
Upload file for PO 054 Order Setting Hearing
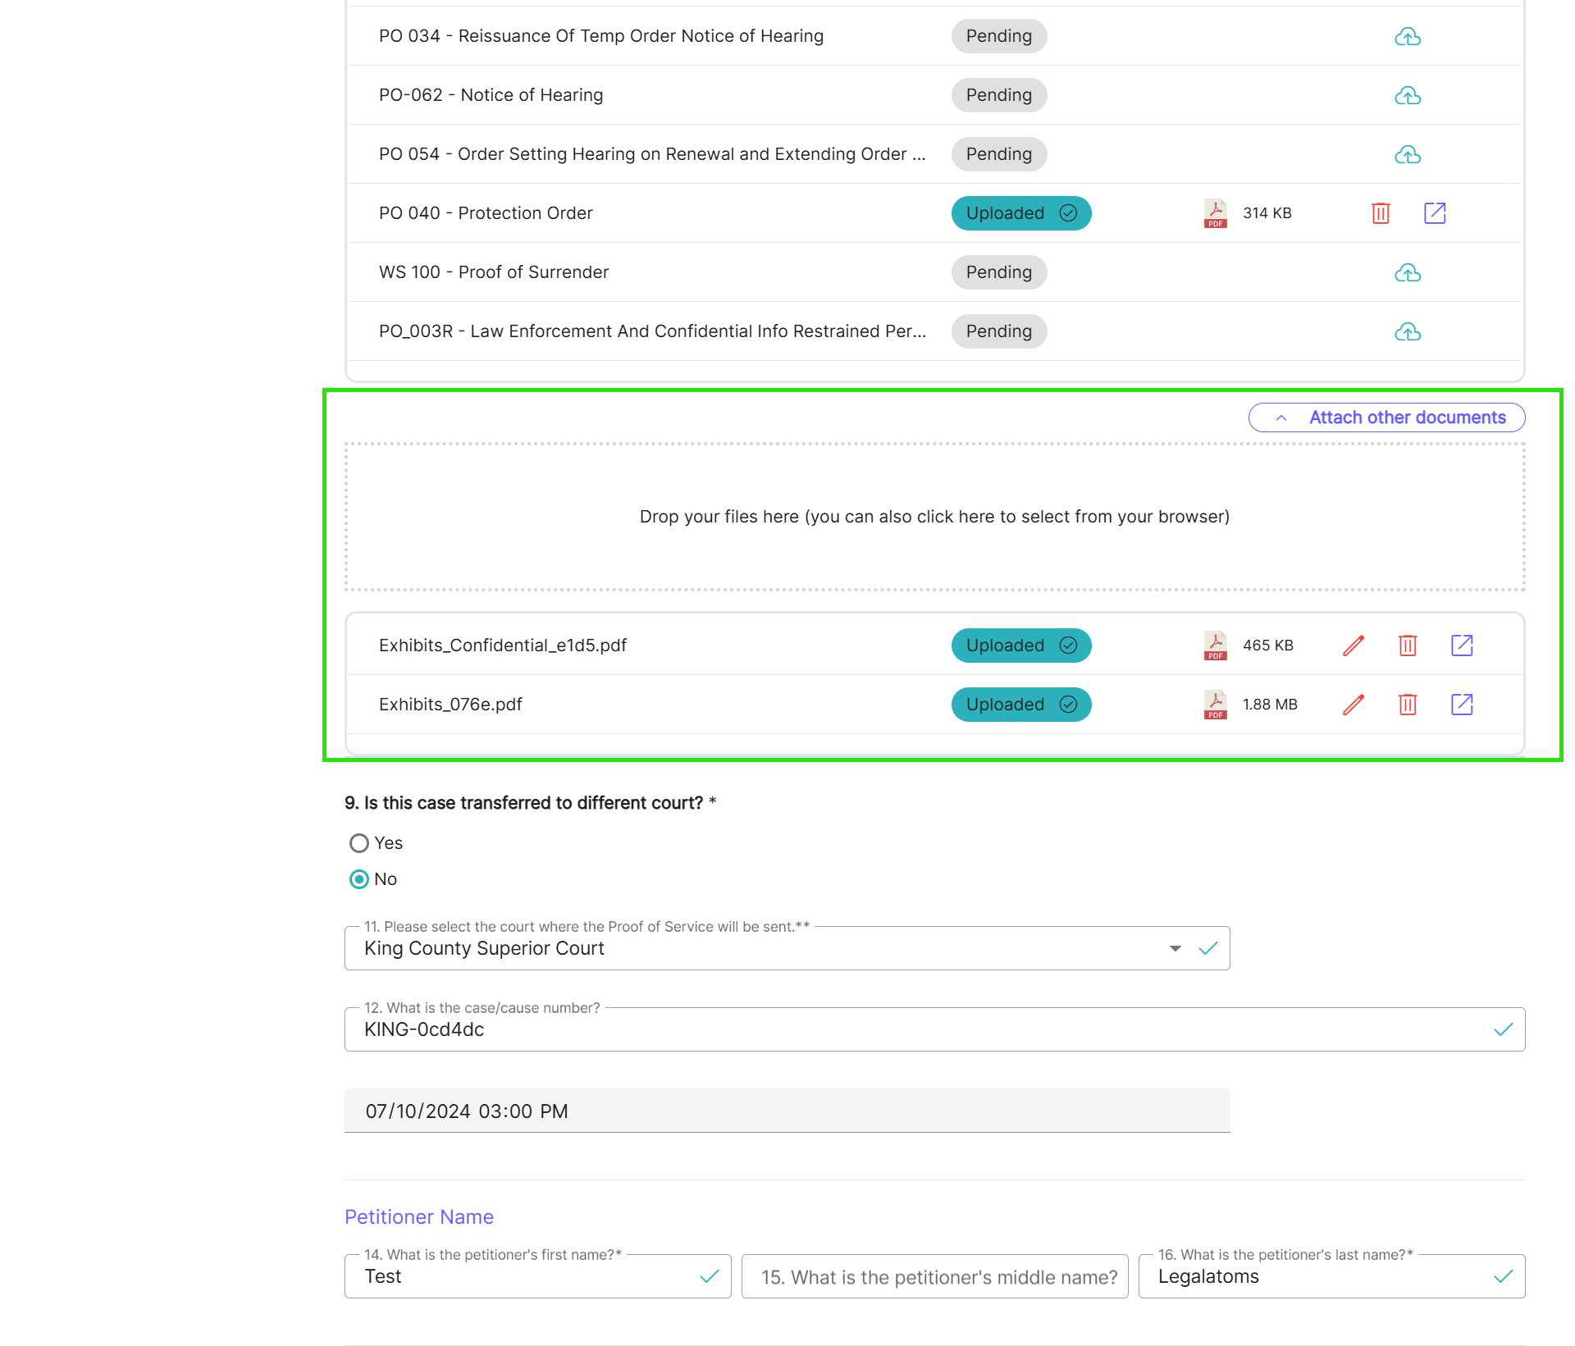[x=1408, y=154]
